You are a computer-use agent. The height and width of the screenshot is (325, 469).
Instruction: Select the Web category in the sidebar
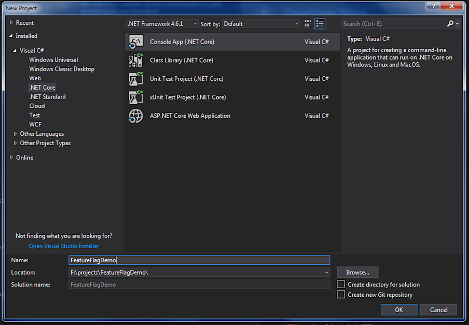(x=35, y=78)
